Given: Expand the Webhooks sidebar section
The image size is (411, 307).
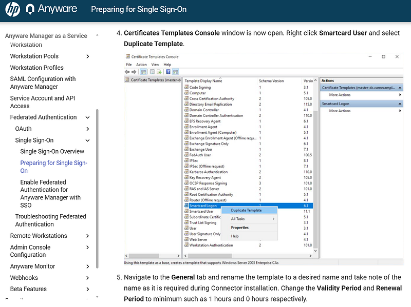Looking at the screenshot, I should click(88, 278).
